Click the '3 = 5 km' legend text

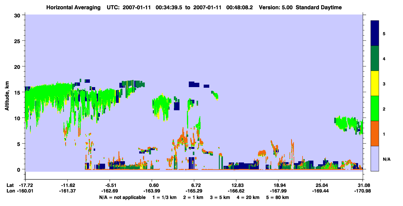coord(220,197)
